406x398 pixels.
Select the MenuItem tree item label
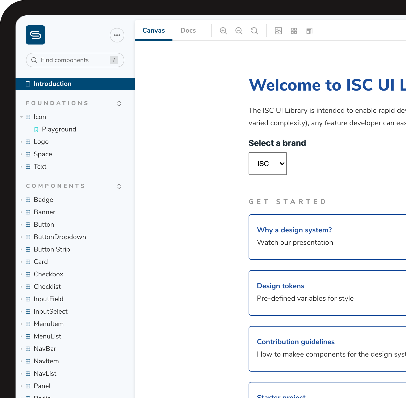[x=49, y=324]
